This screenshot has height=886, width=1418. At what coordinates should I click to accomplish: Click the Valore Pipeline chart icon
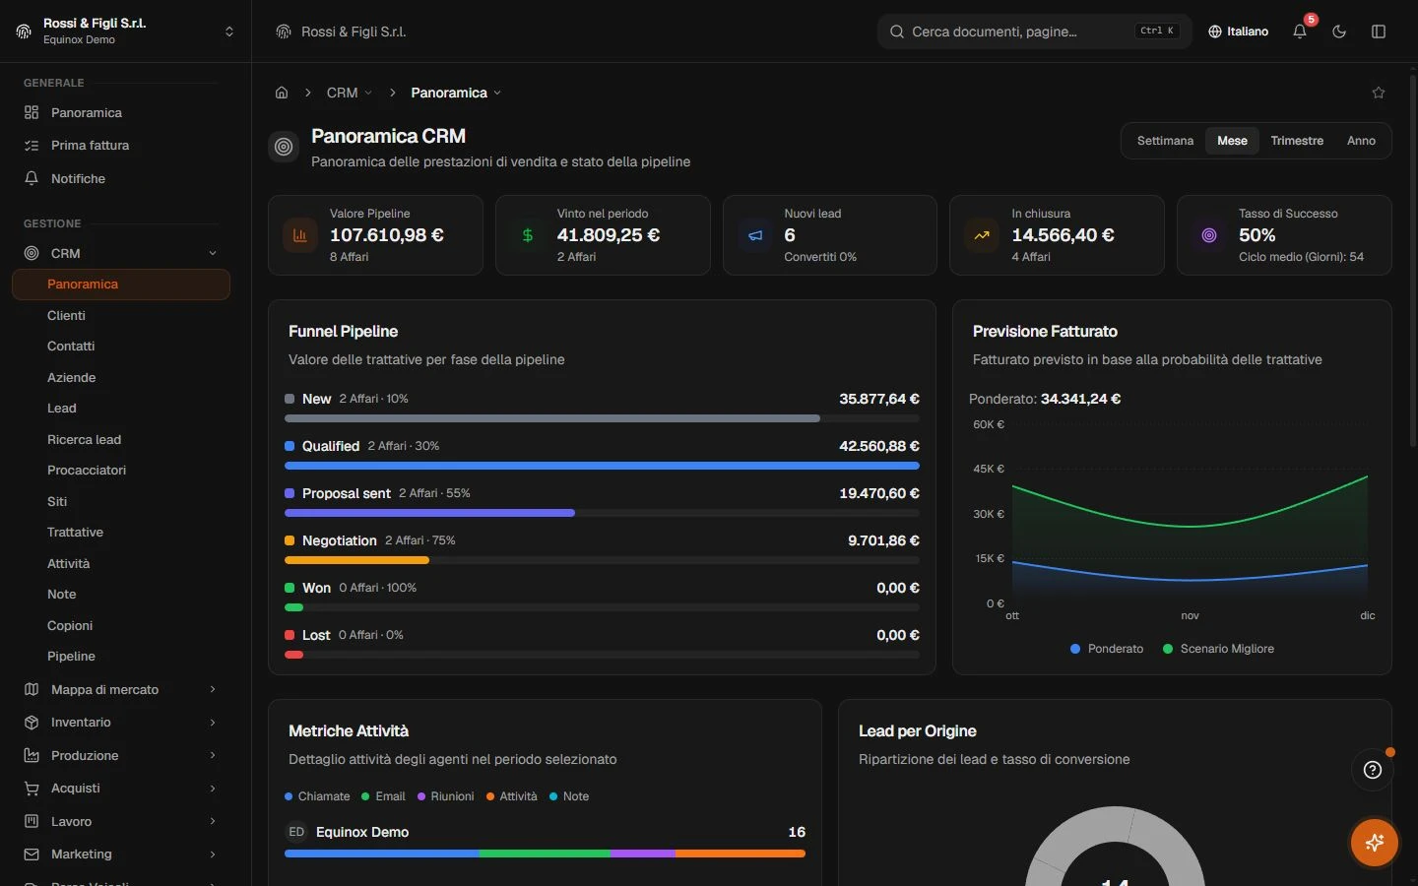tap(300, 235)
